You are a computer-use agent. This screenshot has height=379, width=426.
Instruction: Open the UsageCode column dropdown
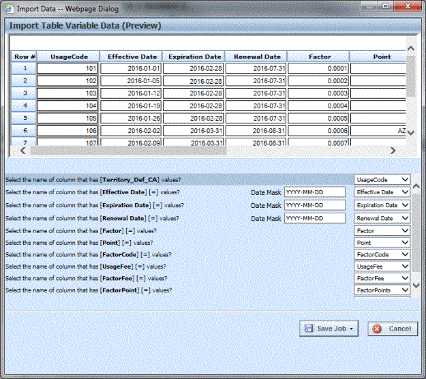(382, 179)
